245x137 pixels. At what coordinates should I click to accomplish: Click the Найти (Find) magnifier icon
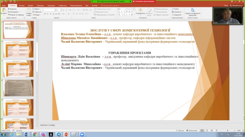(173, 9)
